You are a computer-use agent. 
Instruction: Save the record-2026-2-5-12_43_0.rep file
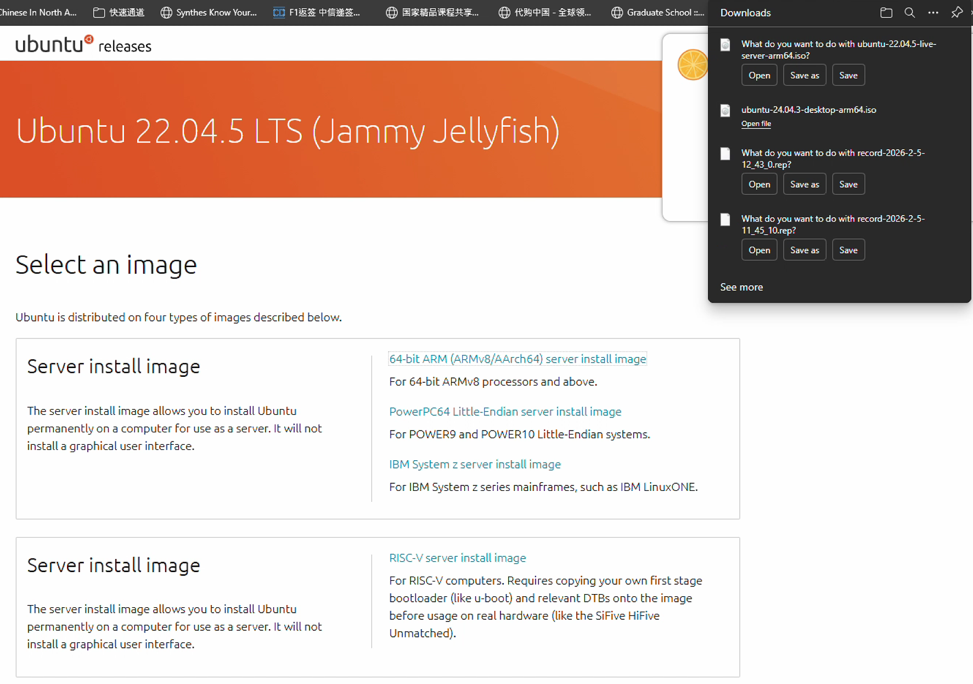[x=848, y=184]
